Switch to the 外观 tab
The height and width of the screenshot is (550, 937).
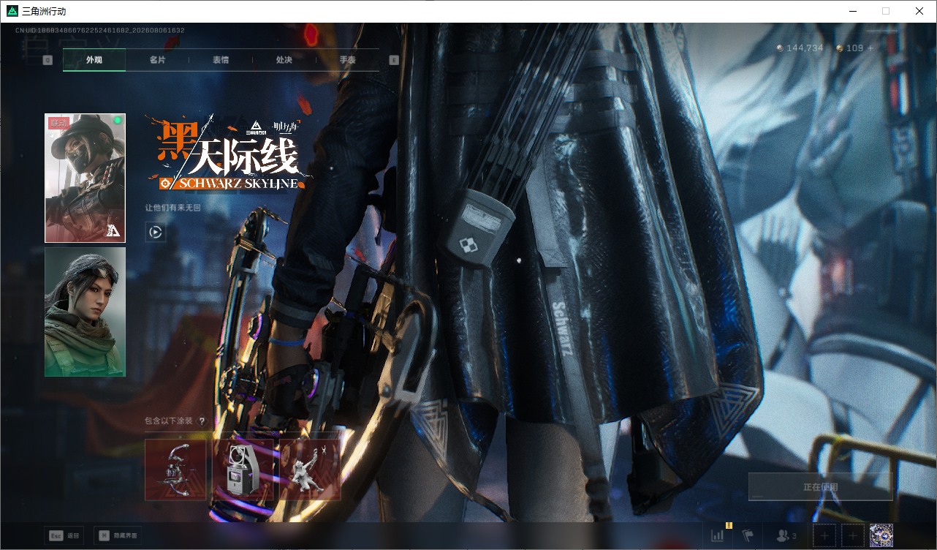[x=94, y=60]
